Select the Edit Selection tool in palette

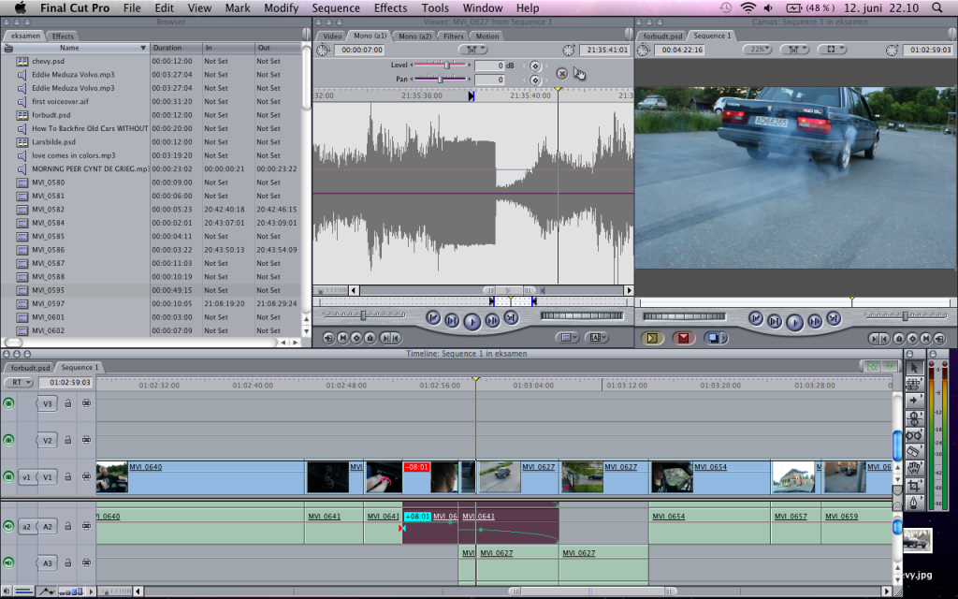click(x=914, y=384)
